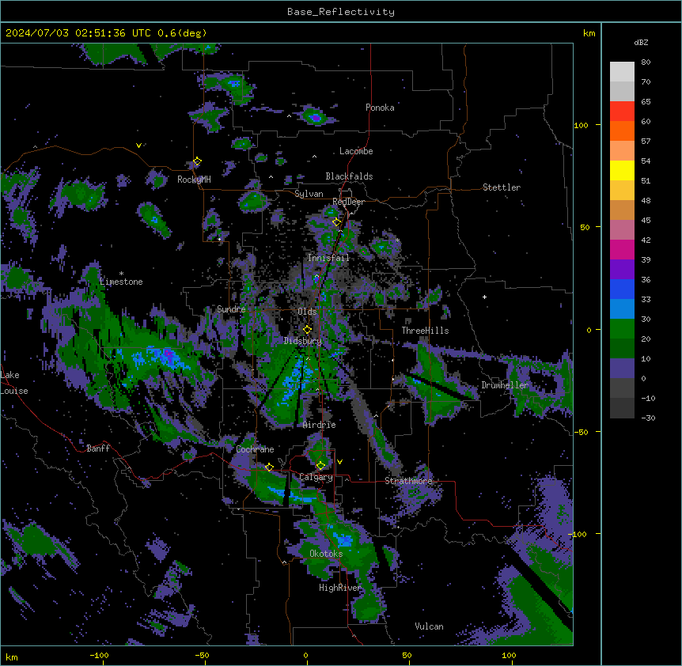Image resolution: width=682 pixels, height=666 pixels.
Task: Click the Airdrie city label
Action: (320, 425)
